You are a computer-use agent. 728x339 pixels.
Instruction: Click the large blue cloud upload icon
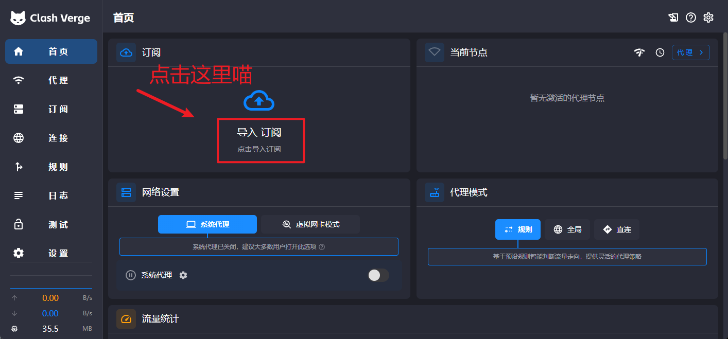tap(259, 100)
